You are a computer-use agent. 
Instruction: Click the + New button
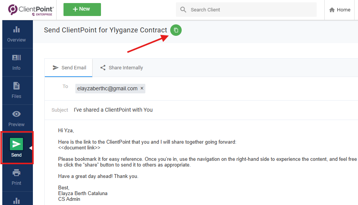click(82, 9)
